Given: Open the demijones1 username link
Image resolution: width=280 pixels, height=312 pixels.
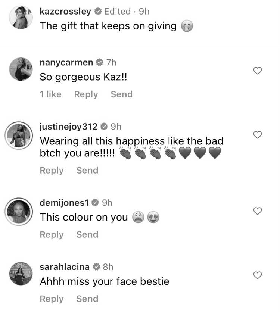Looking at the screenshot, I should [x=64, y=203].
